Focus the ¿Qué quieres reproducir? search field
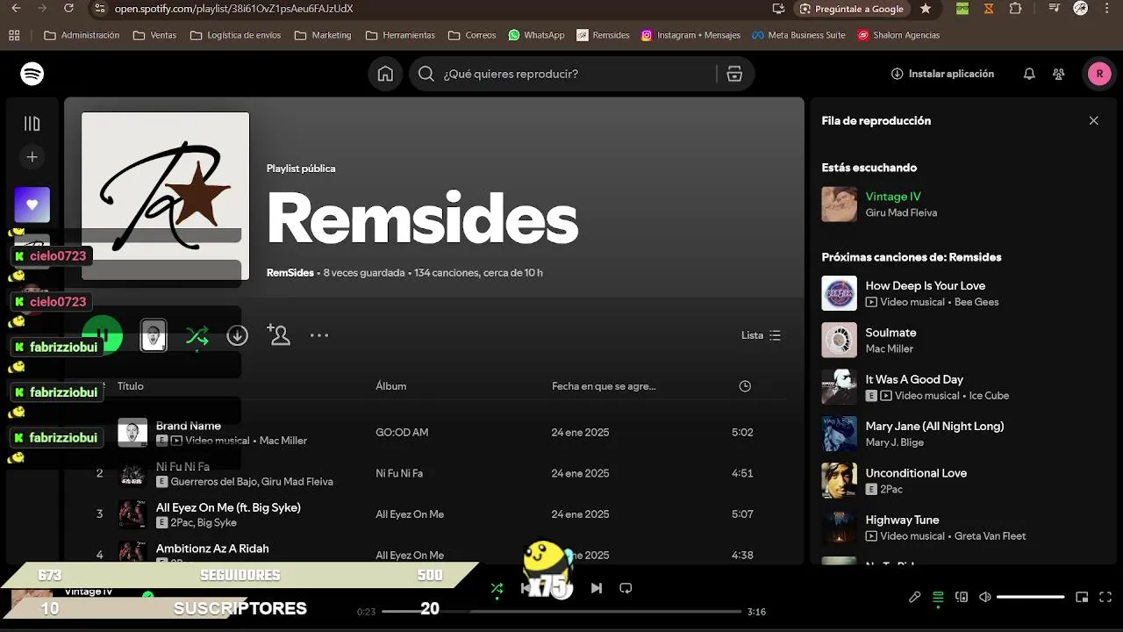Image resolution: width=1123 pixels, height=632 pixels. [x=566, y=74]
